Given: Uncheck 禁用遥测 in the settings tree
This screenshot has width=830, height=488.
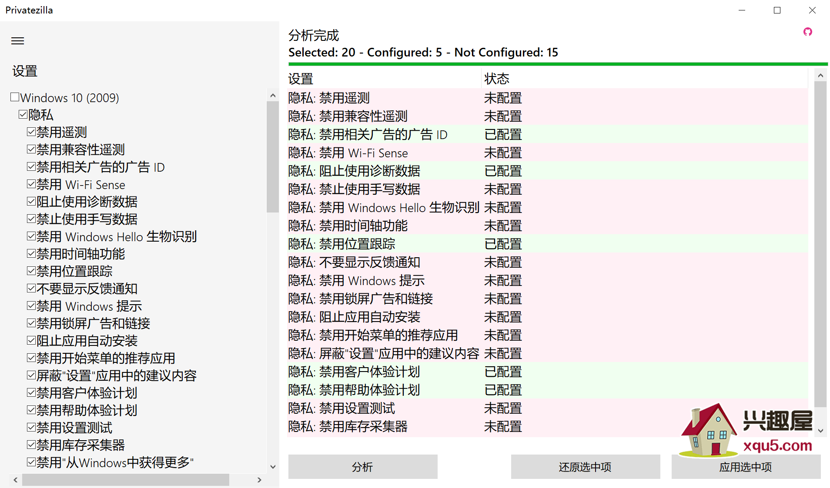Looking at the screenshot, I should click(x=31, y=132).
